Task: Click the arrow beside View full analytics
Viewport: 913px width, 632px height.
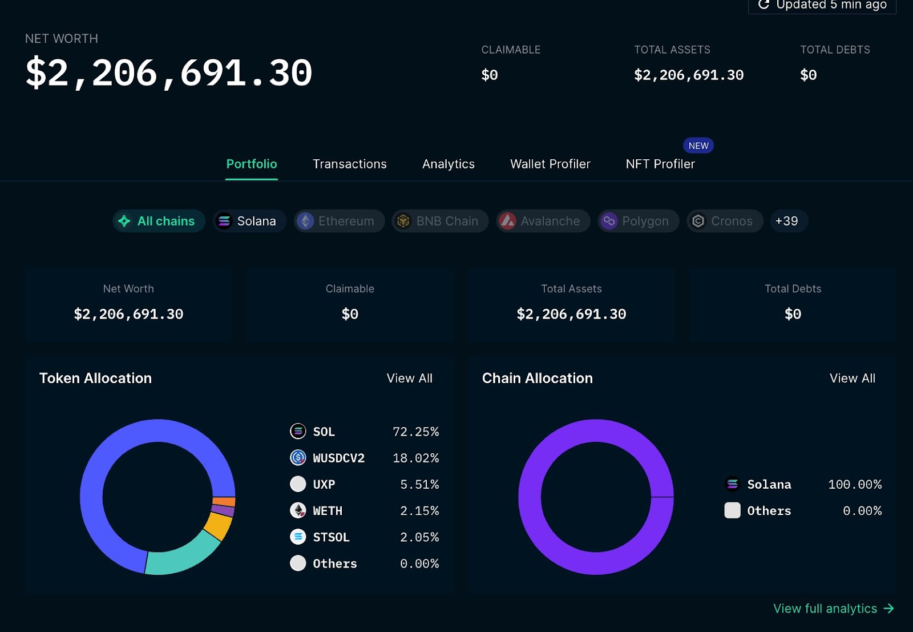Action: [x=888, y=609]
